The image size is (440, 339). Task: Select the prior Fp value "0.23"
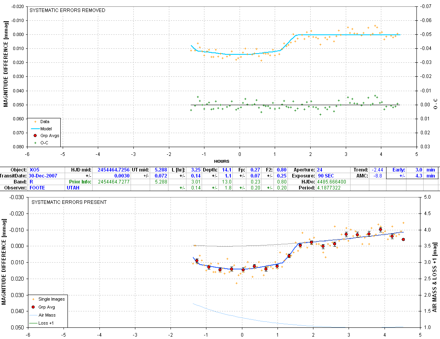(x=256, y=182)
